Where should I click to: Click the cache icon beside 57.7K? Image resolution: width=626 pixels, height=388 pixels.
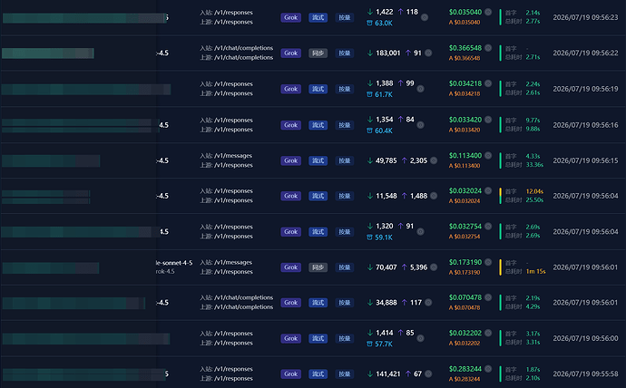point(369,344)
